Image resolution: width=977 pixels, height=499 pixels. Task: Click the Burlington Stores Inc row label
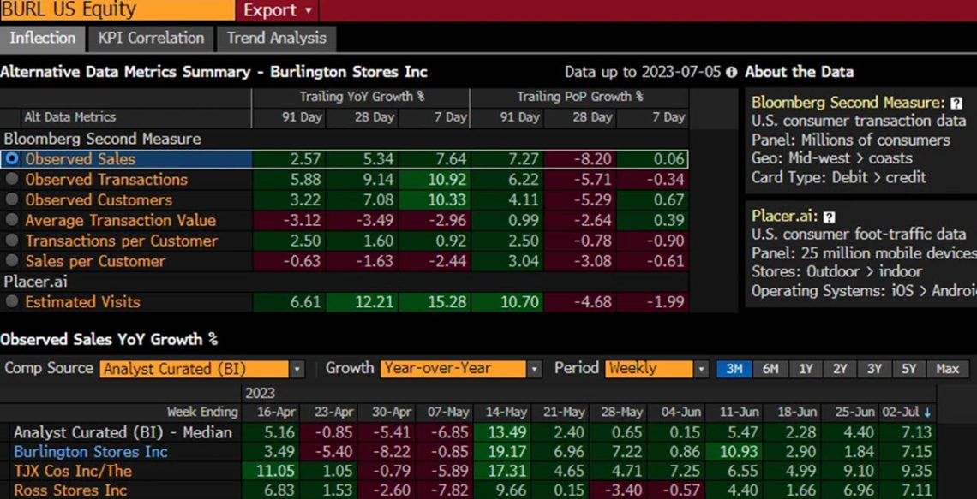[91, 452]
